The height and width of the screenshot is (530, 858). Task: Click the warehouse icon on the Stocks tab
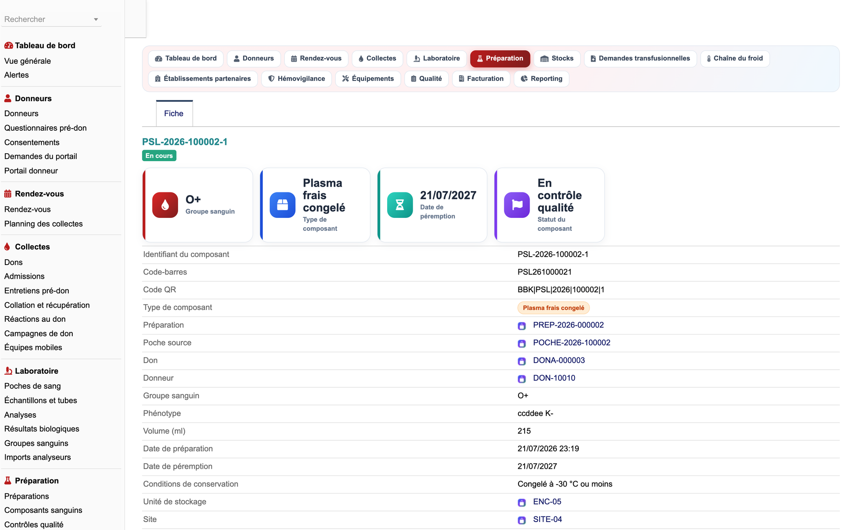click(x=545, y=59)
